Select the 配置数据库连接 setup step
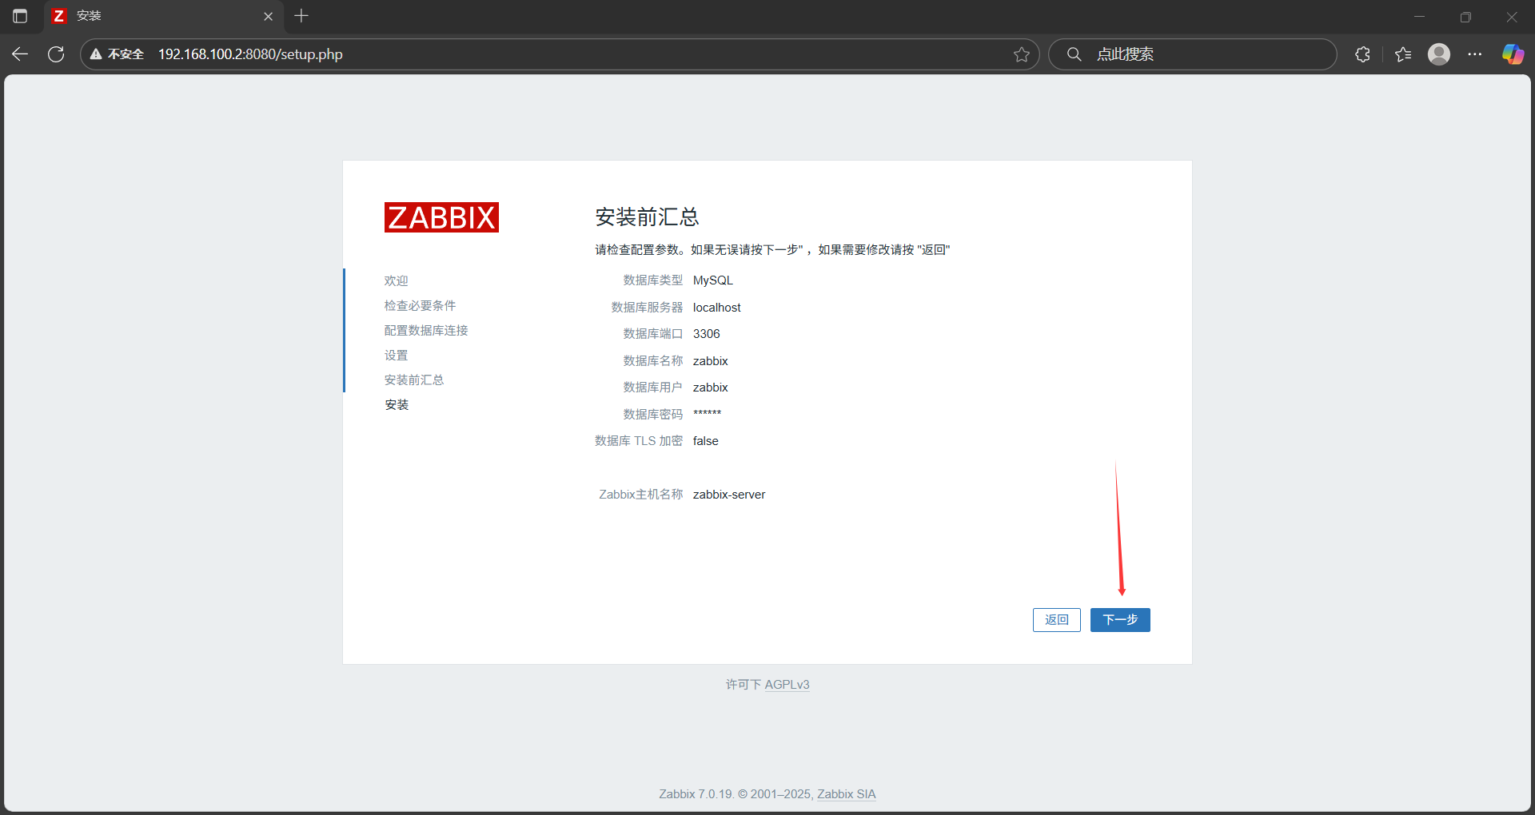This screenshot has height=815, width=1535. (426, 331)
